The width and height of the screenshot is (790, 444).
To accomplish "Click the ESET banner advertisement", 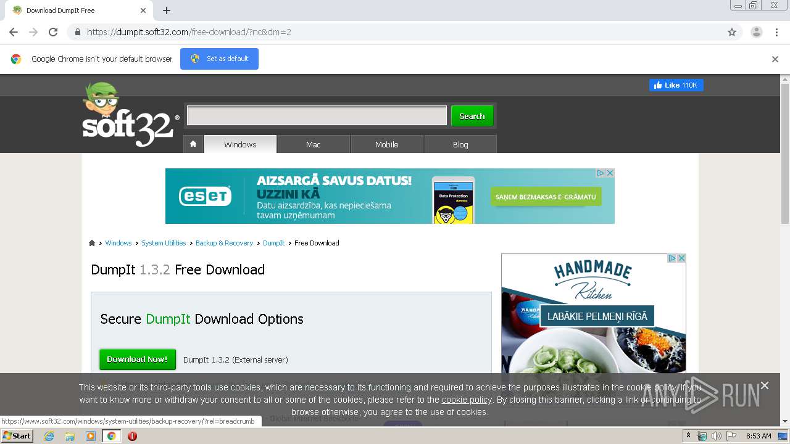I will 389,196.
